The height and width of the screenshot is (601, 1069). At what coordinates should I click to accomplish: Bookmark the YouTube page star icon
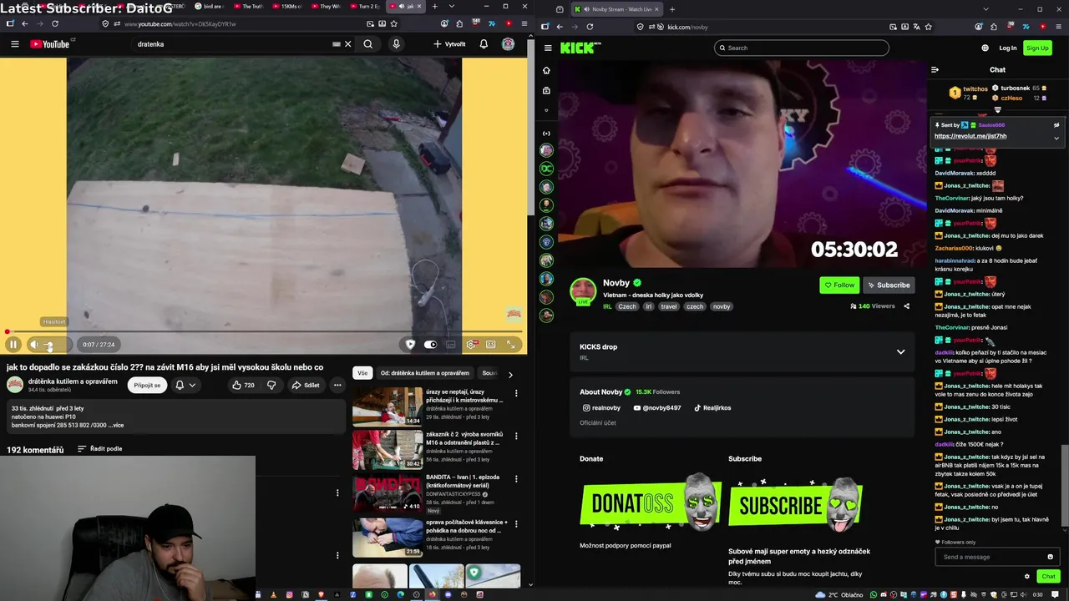click(393, 23)
